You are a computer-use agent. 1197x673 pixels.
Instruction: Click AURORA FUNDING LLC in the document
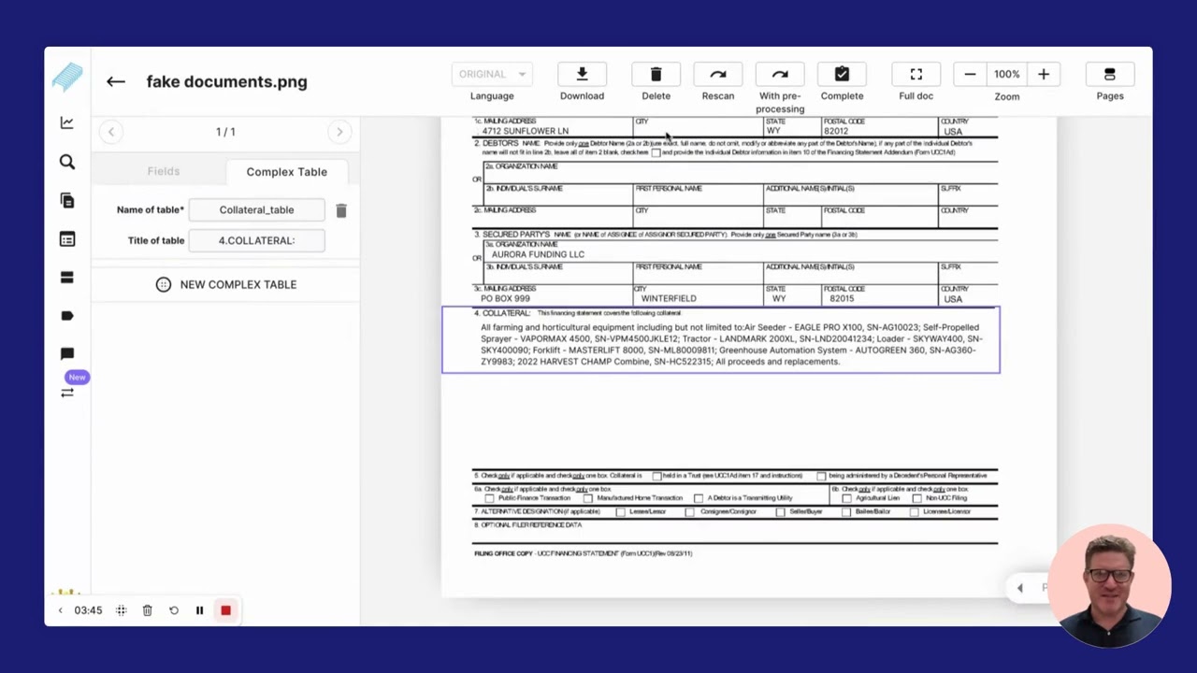(x=538, y=254)
